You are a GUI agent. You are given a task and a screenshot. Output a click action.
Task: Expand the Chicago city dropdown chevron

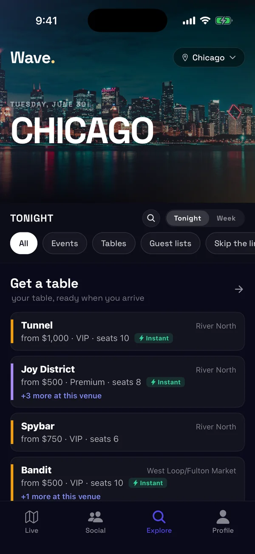(x=232, y=58)
